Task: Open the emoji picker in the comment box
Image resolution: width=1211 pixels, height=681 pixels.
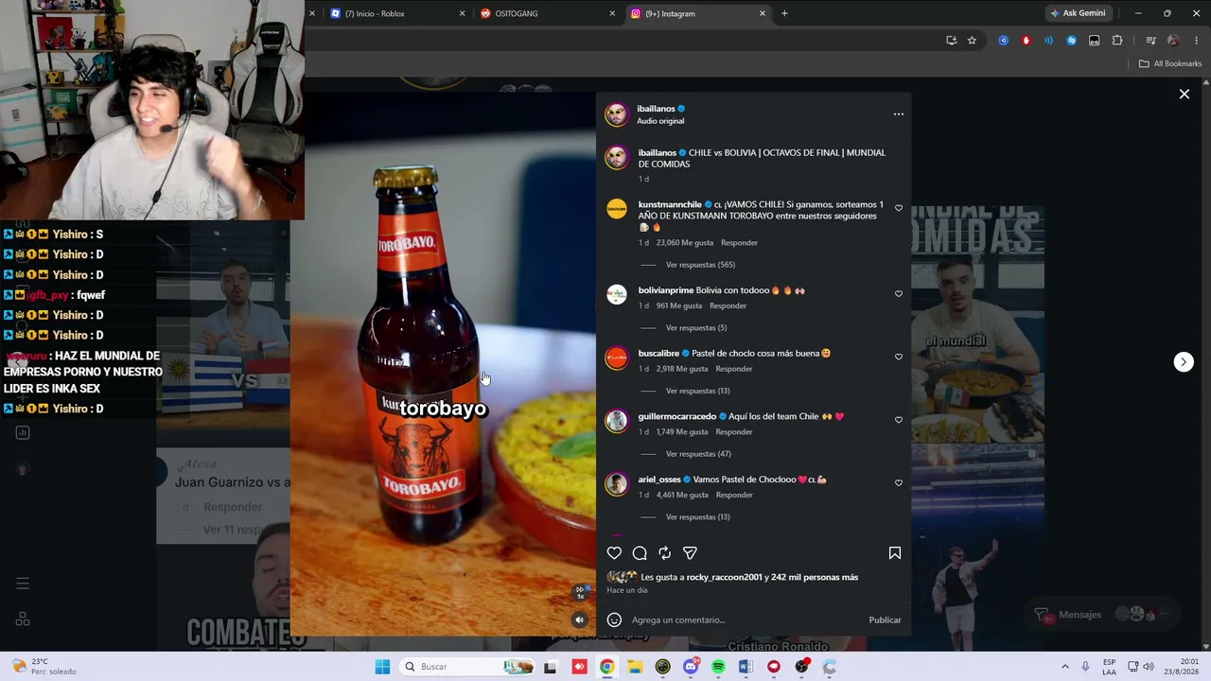Action: 614,620
